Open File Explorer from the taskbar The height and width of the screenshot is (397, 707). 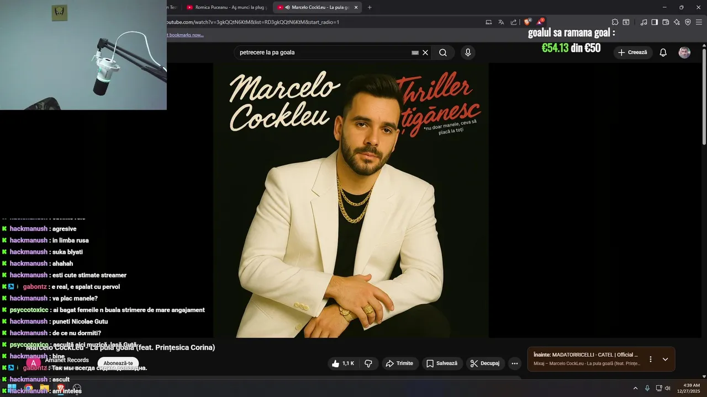(x=44, y=388)
